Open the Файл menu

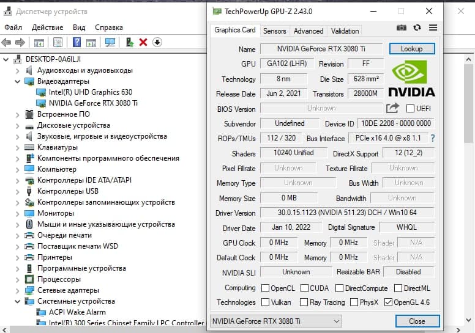(x=13, y=27)
